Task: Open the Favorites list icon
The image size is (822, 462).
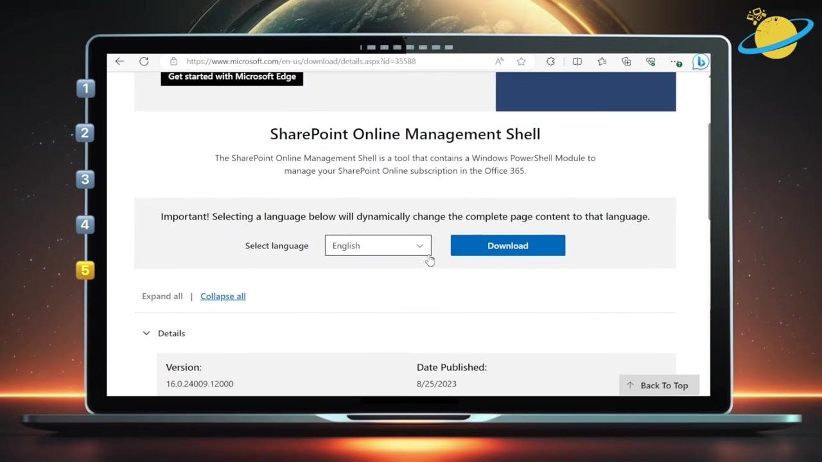Action: [602, 62]
